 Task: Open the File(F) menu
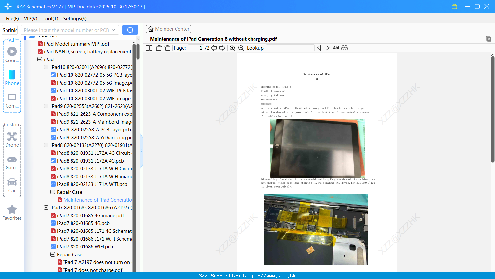pyautogui.click(x=12, y=19)
